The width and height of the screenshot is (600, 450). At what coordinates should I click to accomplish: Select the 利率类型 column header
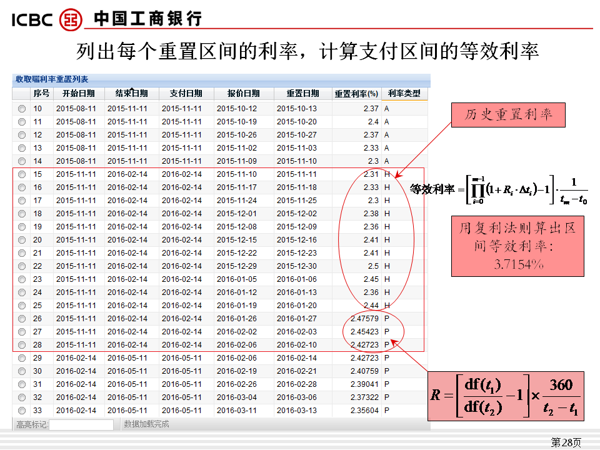(x=404, y=94)
